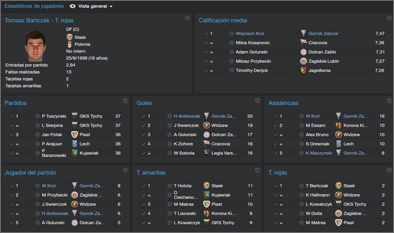Toggle checkmark for P Tuszynski row

point(12,116)
